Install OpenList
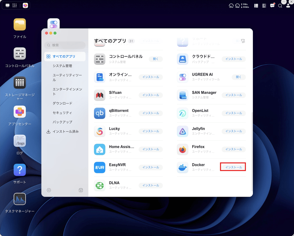The height and width of the screenshot is (236, 294). [x=233, y=113]
